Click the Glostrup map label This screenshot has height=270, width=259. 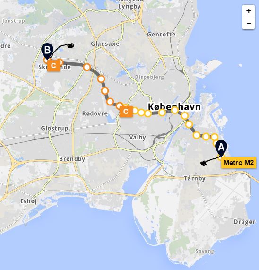point(54,128)
